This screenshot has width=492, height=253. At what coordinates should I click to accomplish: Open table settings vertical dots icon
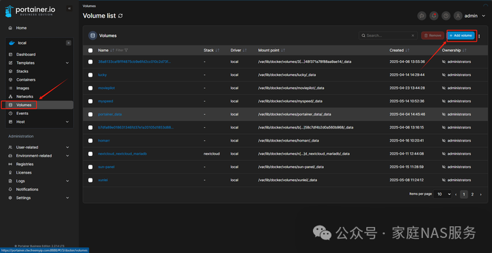[479, 36]
